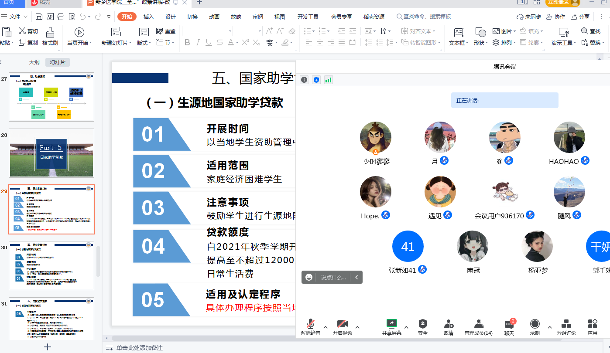Insert a text box with 文本框
Viewport: 610px width, 353px height.
pyautogui.click(x=458, y=33)
